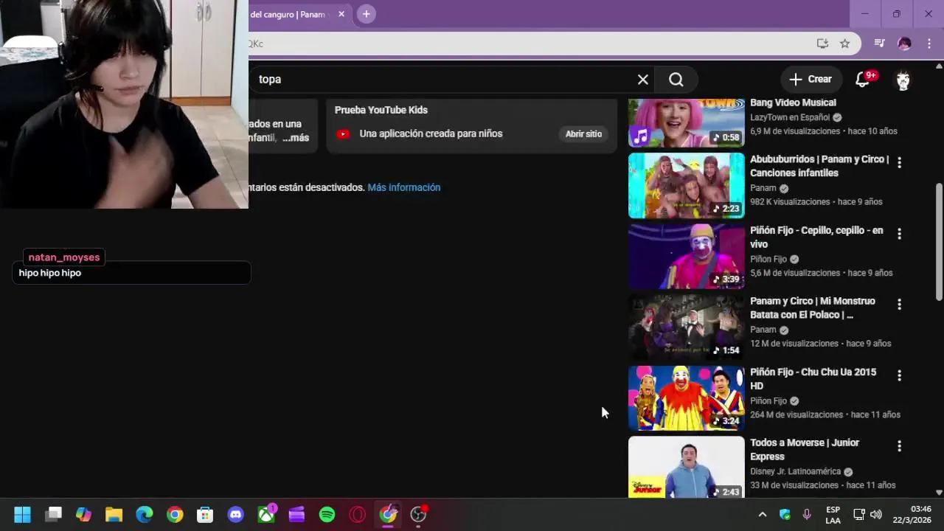This screenshot has width=944, height=531.
Task: Close the 'del canguro | Panam' browser tab
Action: (x=341, y=14)
